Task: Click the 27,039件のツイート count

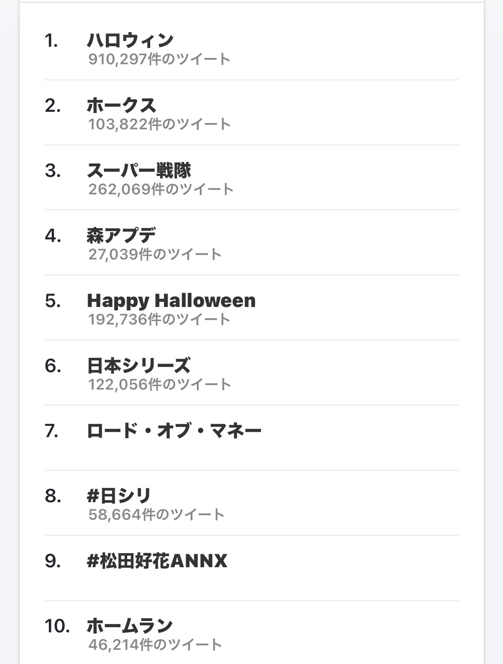Action: [155, 254]
